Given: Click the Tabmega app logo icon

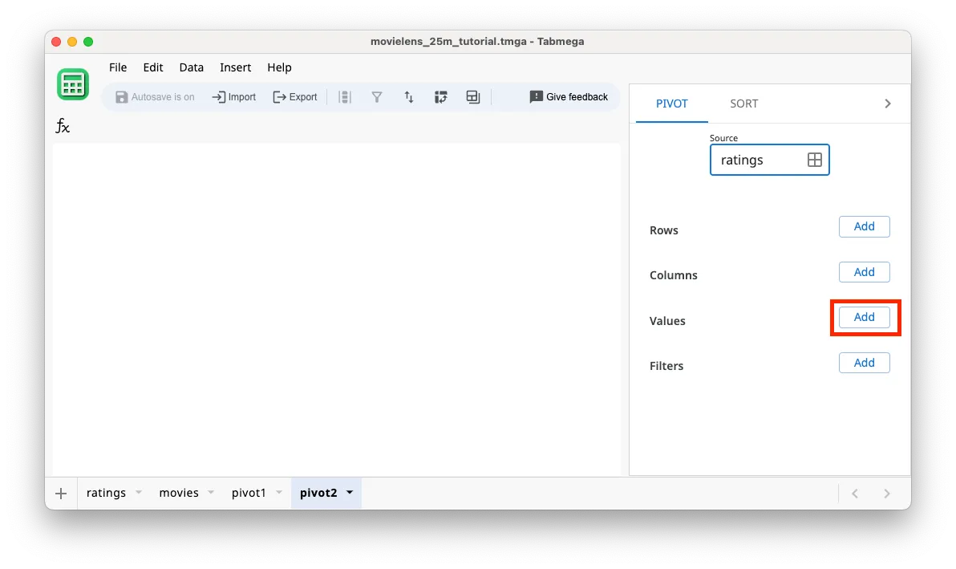Looking at the screenshot, I should (72, 83).
